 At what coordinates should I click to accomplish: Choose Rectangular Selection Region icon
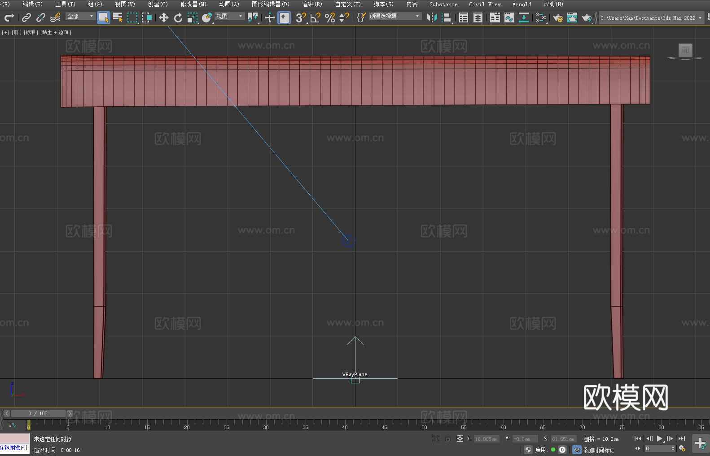pyautogui.click(x=132, y=17)
